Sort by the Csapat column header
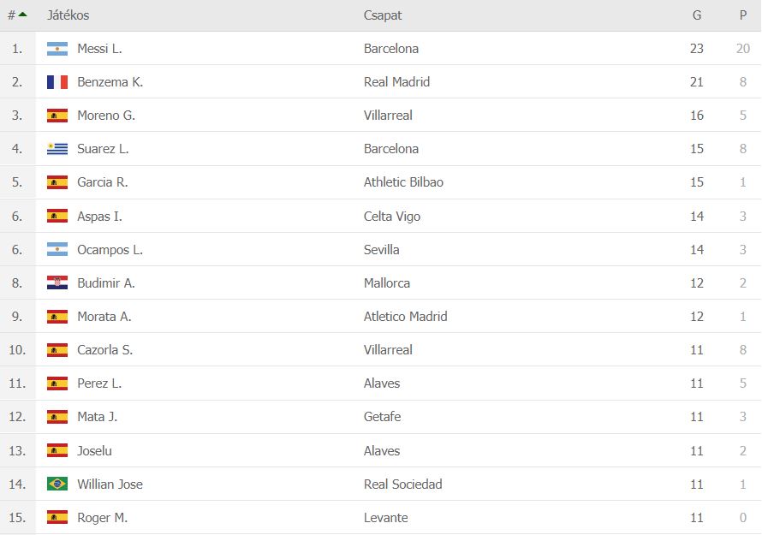 tap(383, 15)
